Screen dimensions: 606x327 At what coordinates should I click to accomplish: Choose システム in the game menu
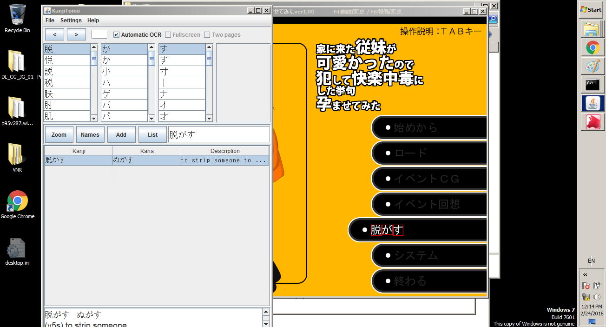[x=429, y=255]
